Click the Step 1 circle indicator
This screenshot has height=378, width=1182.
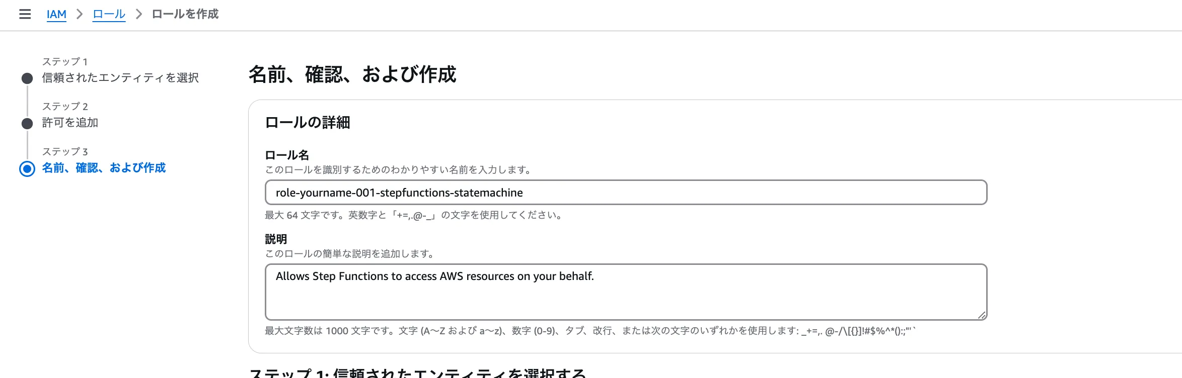27,78
